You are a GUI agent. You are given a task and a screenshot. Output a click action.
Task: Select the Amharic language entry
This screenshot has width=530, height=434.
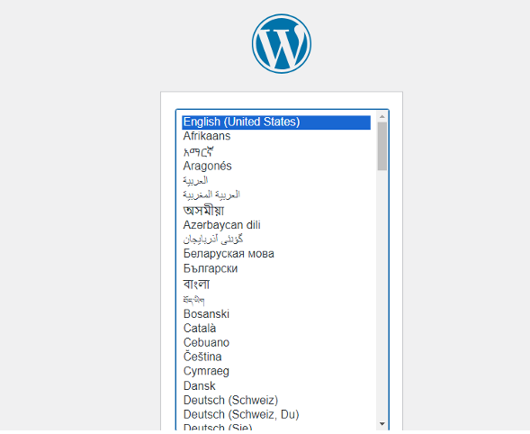(276, 151)
